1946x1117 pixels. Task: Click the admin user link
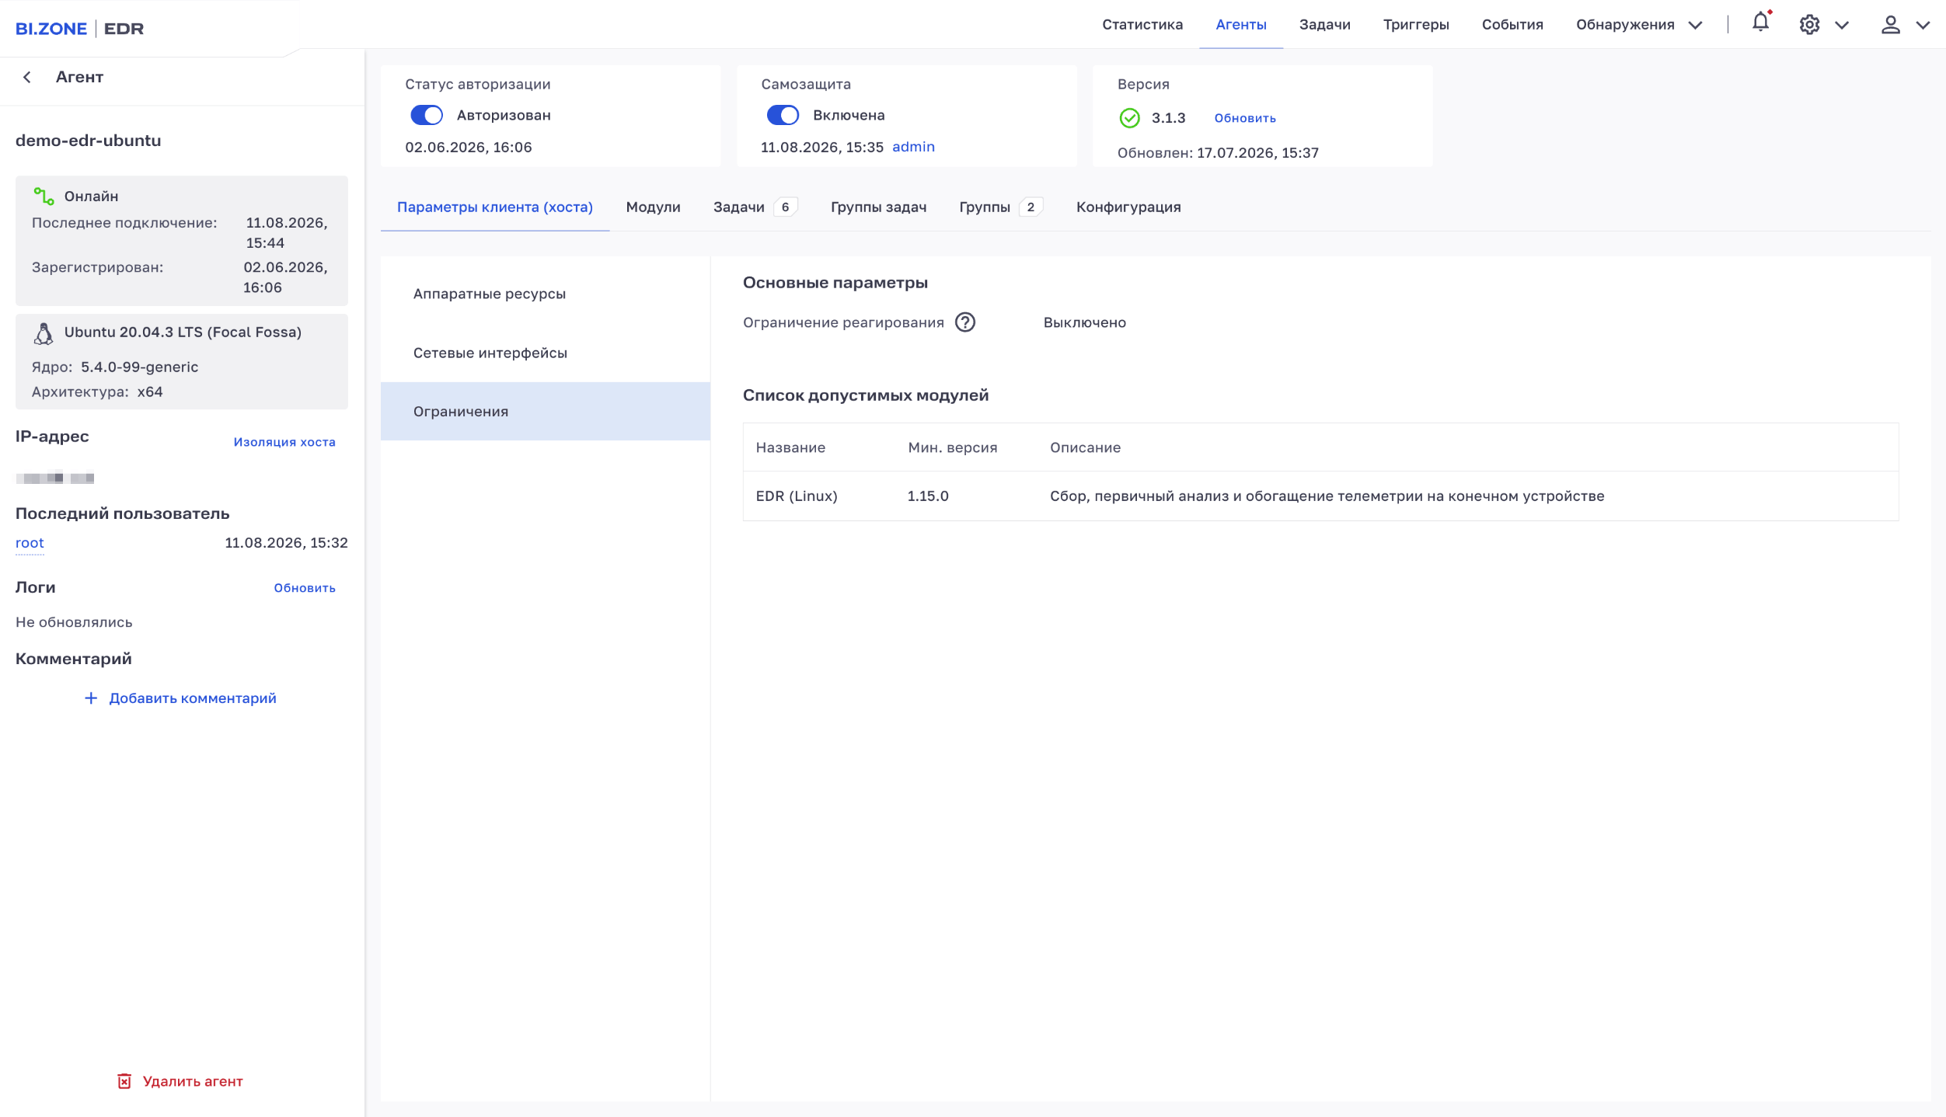pyautogui.click(x=913, y=147)
